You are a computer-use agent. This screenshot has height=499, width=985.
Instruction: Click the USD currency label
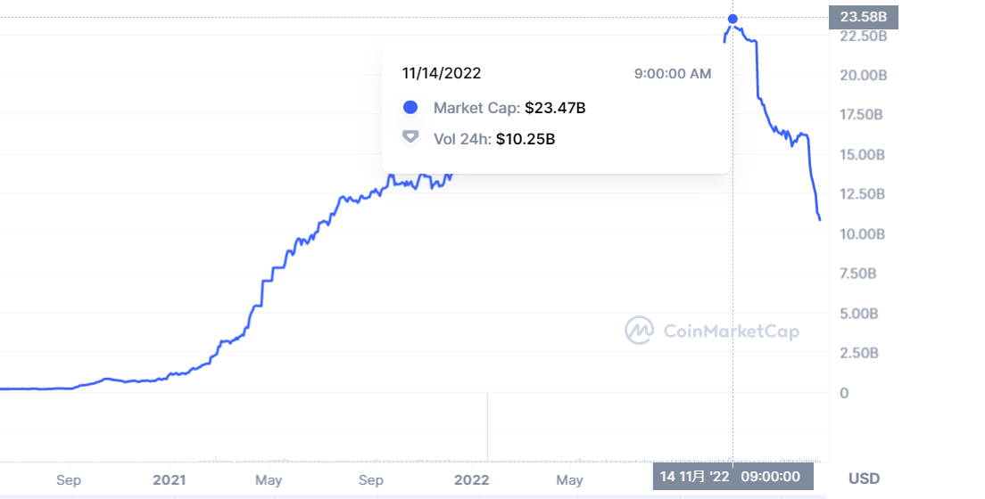(864, 479)
